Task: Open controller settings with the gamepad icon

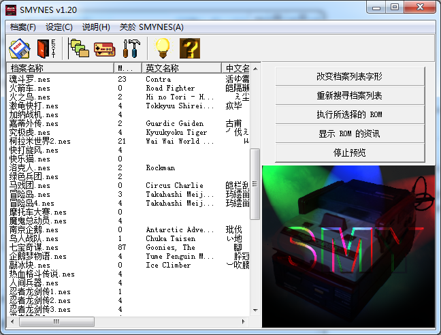Action: click(104, 48)
